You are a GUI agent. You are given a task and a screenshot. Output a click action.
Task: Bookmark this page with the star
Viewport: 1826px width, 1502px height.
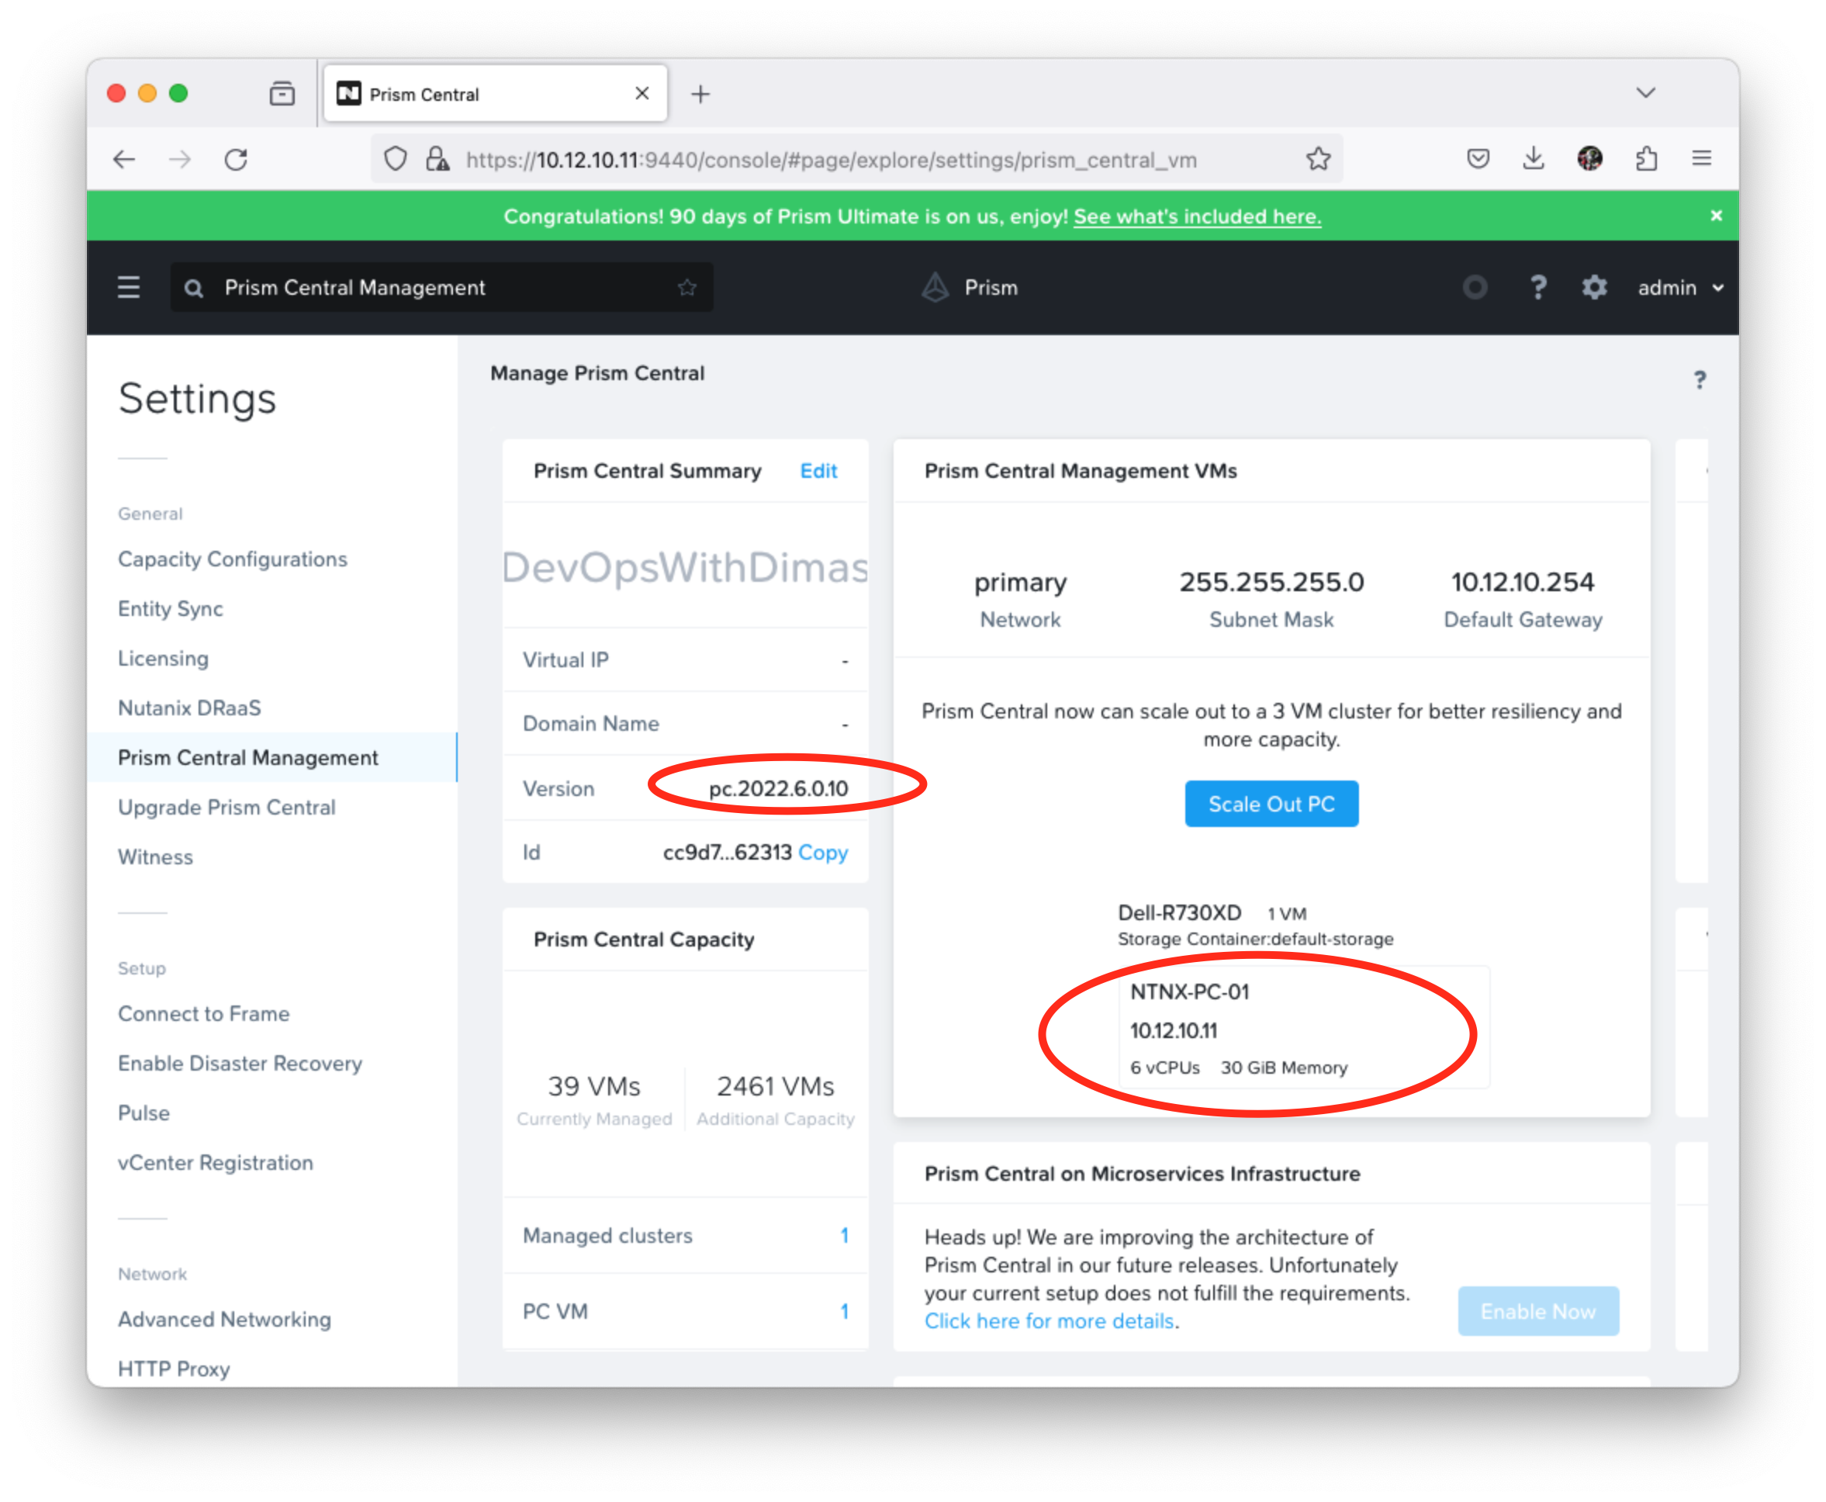coord(1318,159)
